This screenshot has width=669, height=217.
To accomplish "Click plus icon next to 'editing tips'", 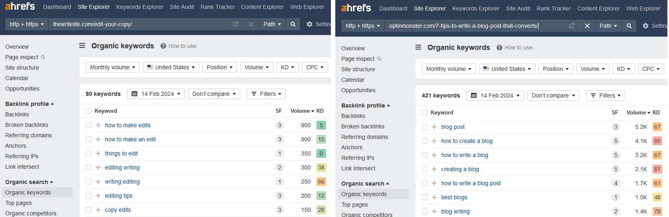I will pos(98,196).
